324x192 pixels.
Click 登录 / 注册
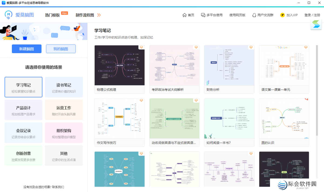click(x=312, y=15)
